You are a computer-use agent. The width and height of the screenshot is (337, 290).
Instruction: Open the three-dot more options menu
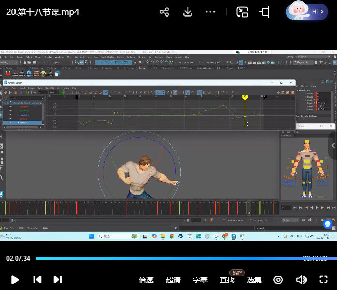click(x=210, y=12)
